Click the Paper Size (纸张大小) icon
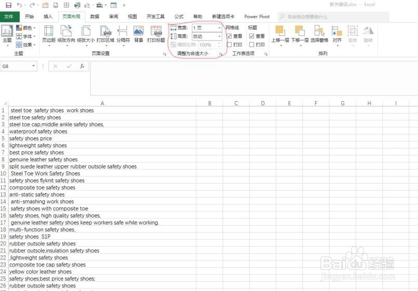 pyautogui.click(x=86, y=31)
